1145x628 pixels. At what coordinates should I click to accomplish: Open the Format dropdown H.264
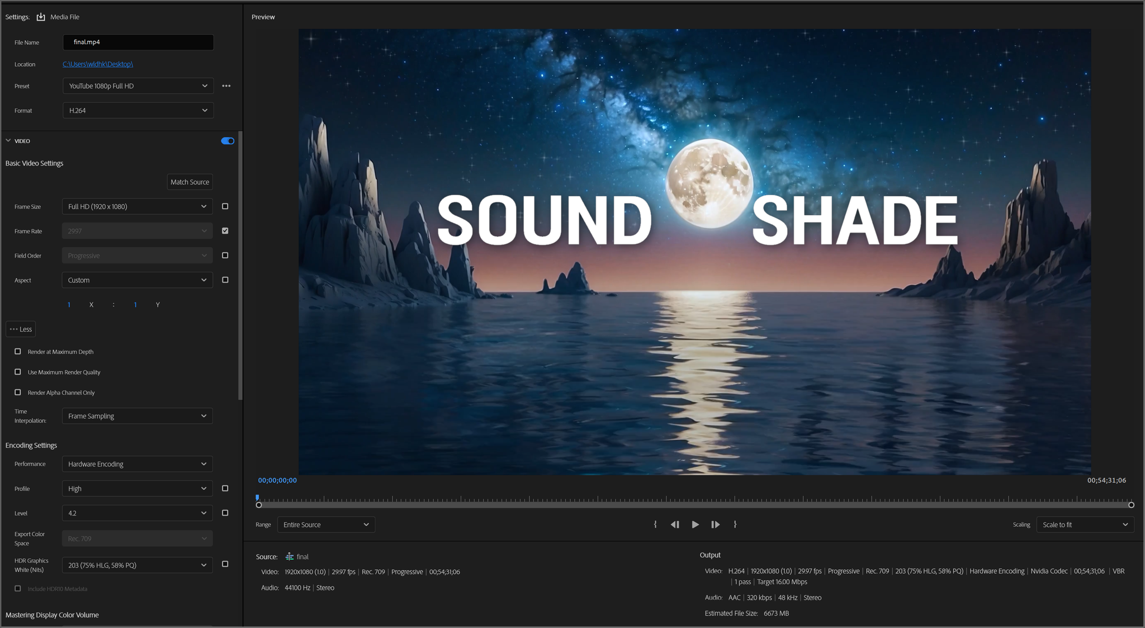[x=138, y=111]
